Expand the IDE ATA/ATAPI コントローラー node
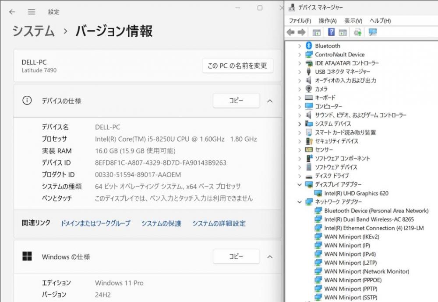Screen dimensions: 438x302 [x=300, y=63]
